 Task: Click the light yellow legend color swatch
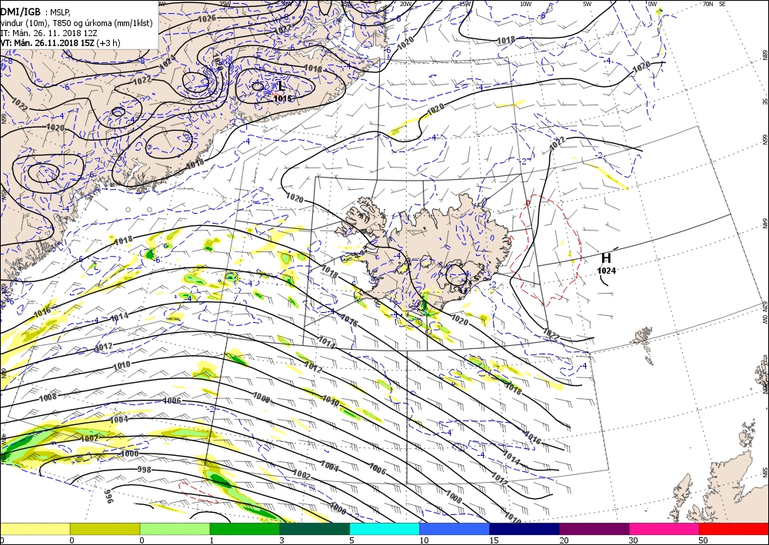[x=35, y=529]
